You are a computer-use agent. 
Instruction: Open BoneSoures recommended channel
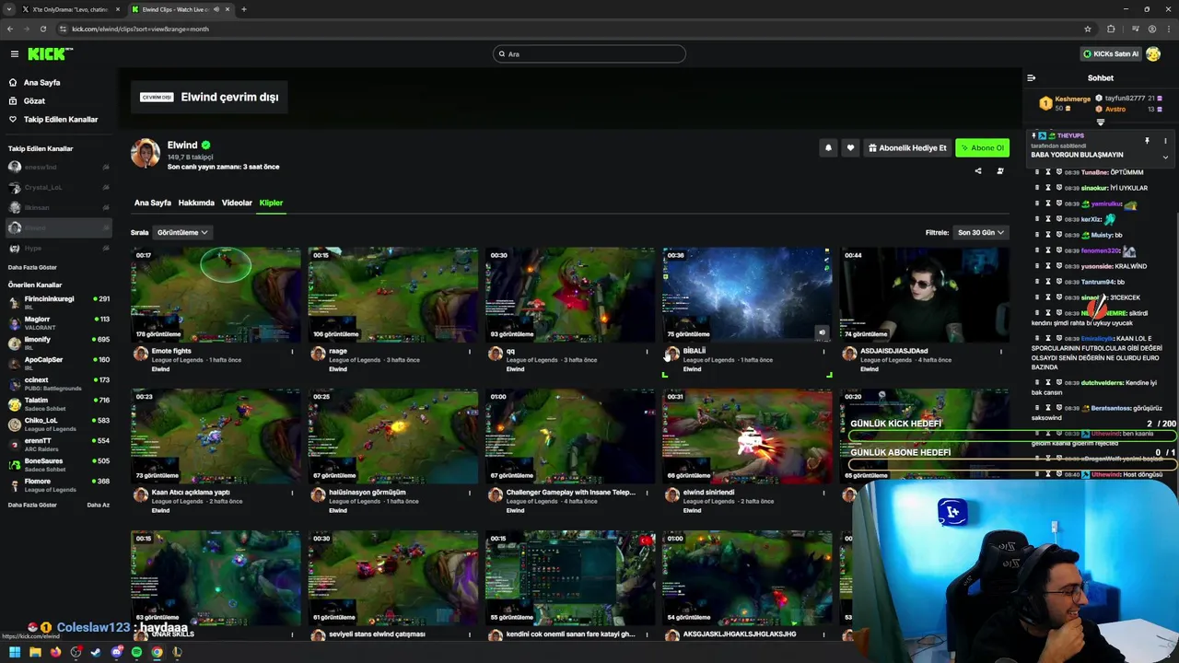(x=57, y=465)
